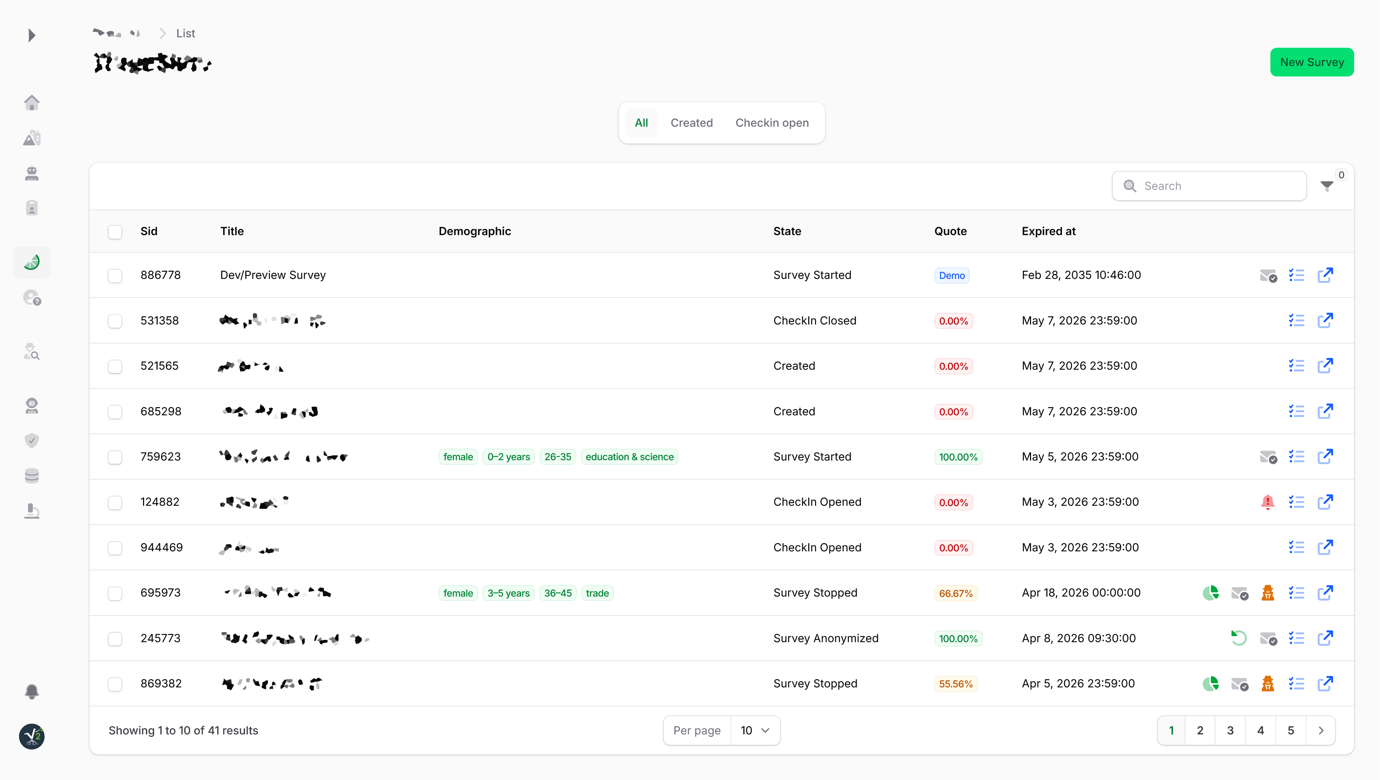Click the Home icon in sidebar
1380x780 pixels.
tap(32, 102)
